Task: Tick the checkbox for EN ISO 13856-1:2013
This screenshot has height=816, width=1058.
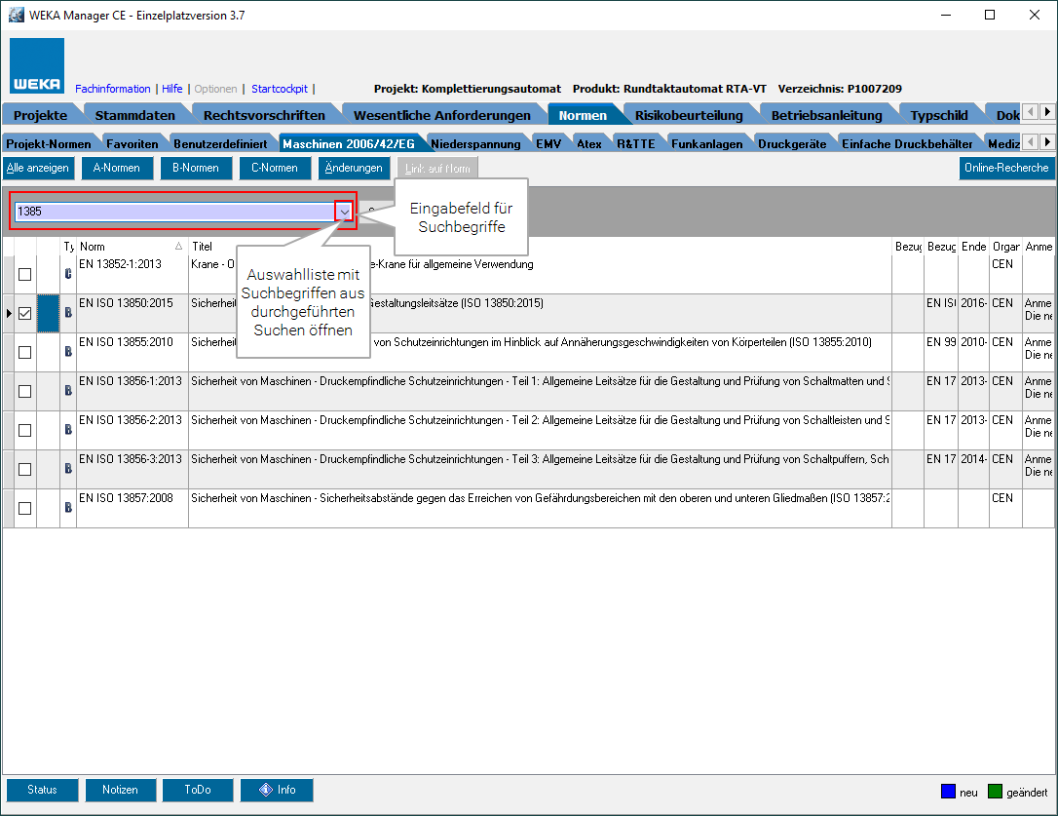Action: click(x=25, y=391)
